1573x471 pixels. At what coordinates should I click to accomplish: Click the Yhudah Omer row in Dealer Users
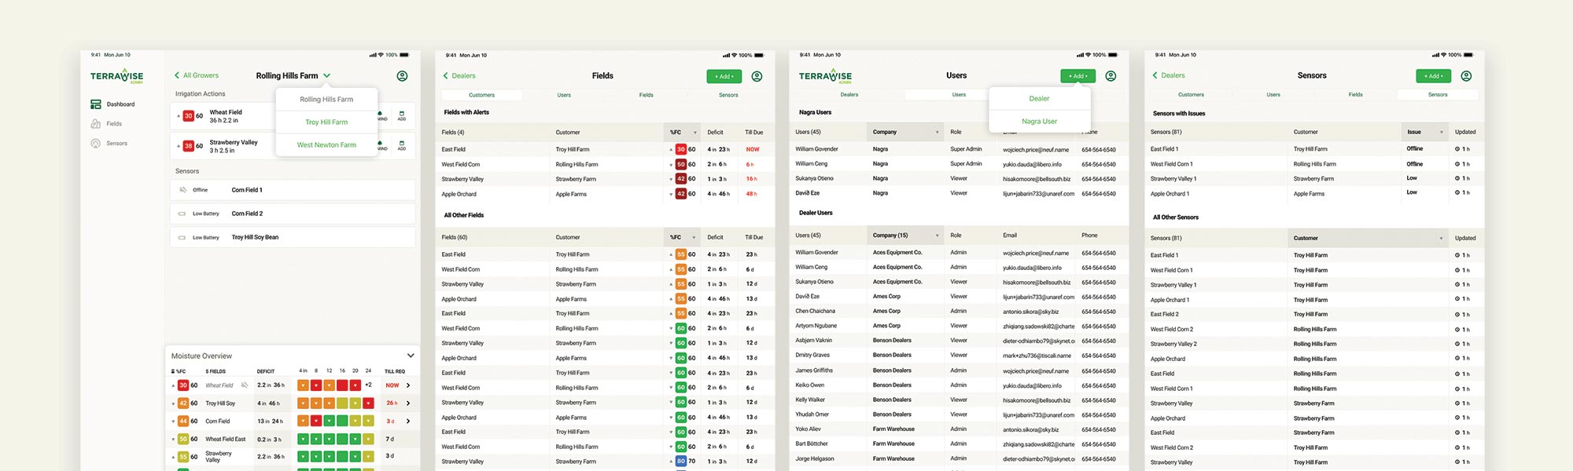tap(958, 414)
